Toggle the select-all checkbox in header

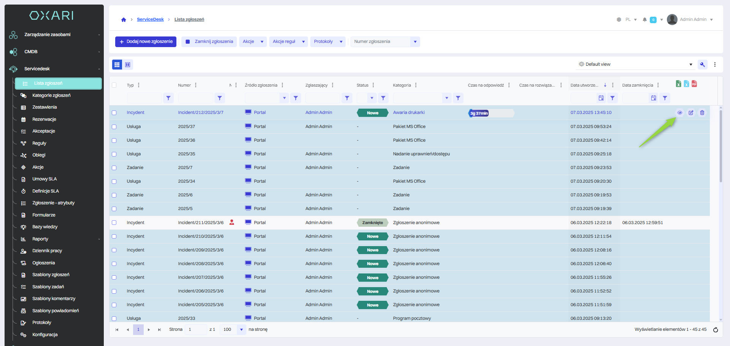[x=114, y=85]
